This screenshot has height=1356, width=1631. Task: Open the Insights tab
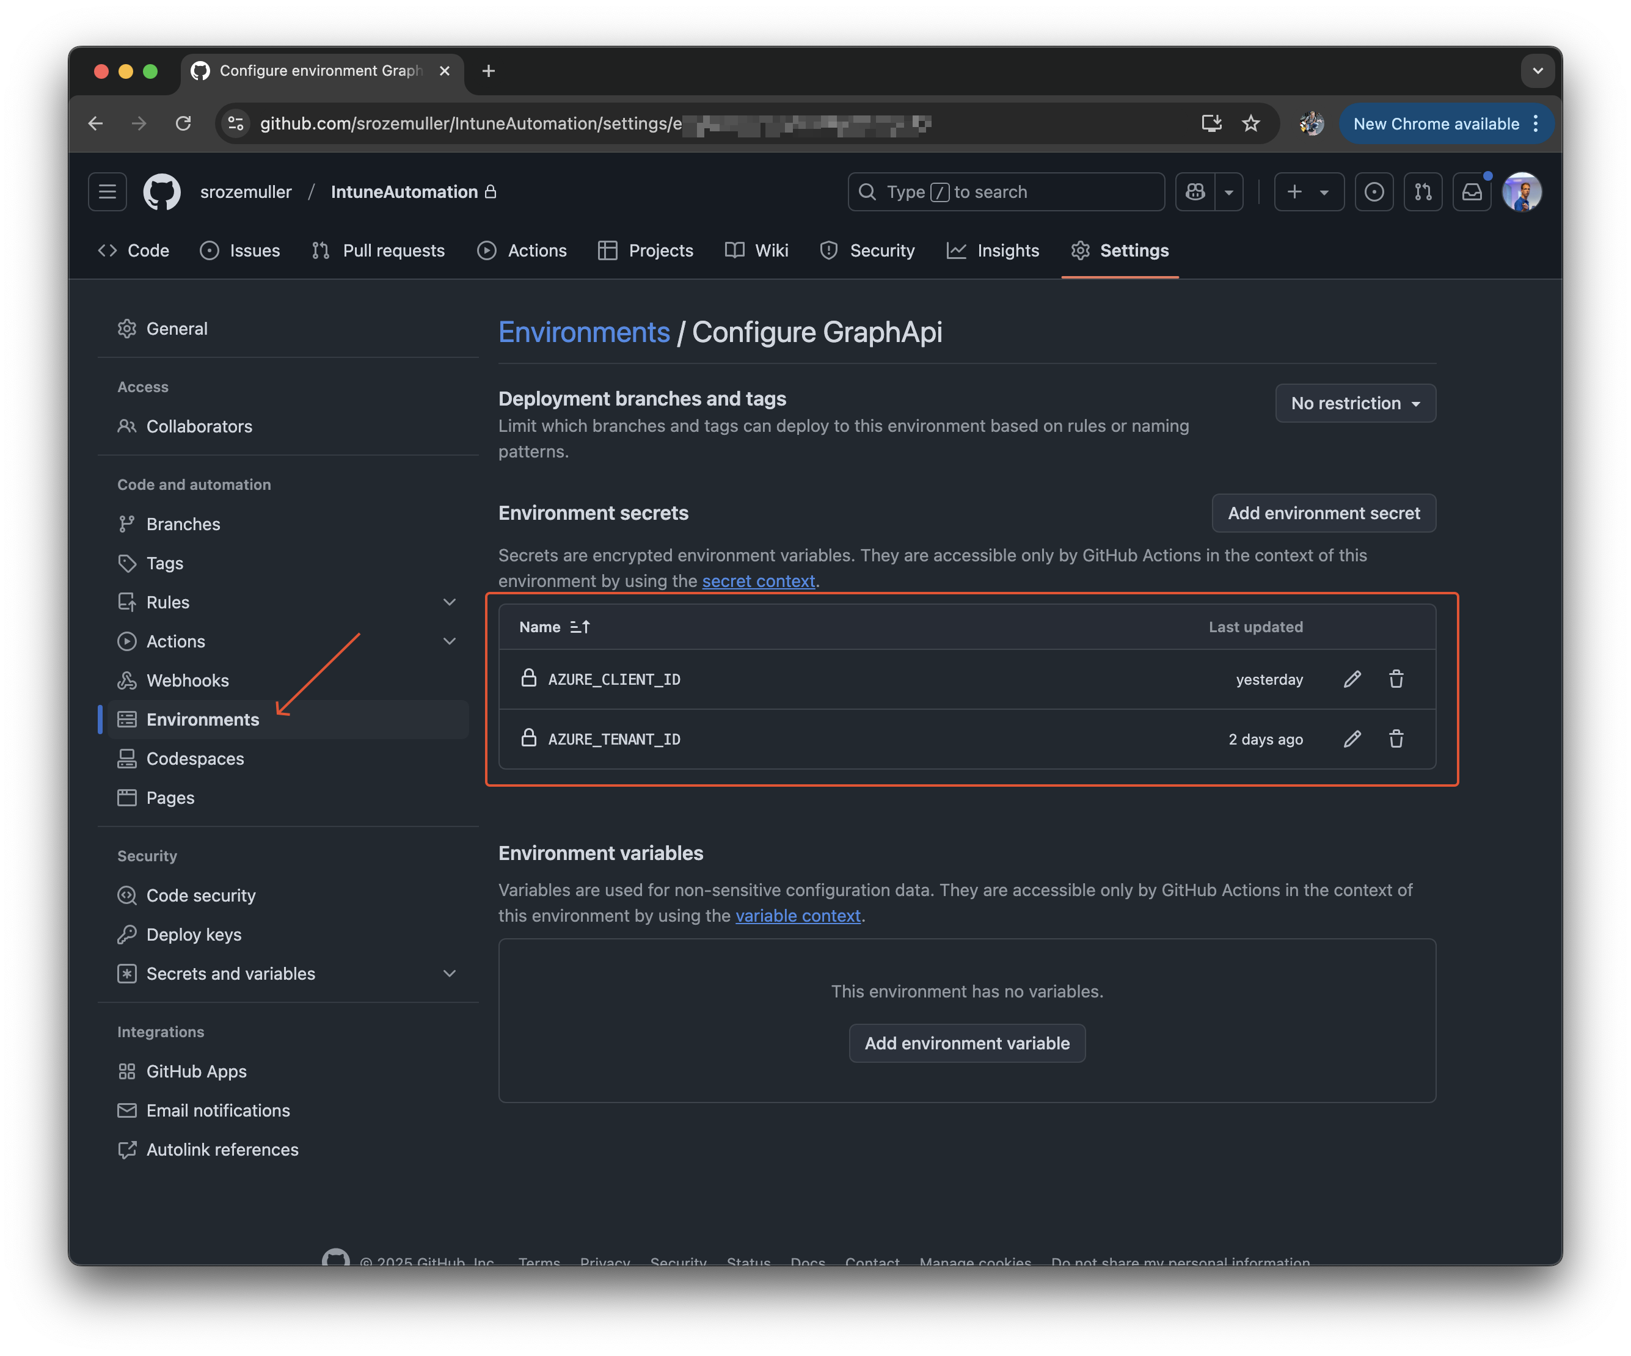tap(993, 251)
